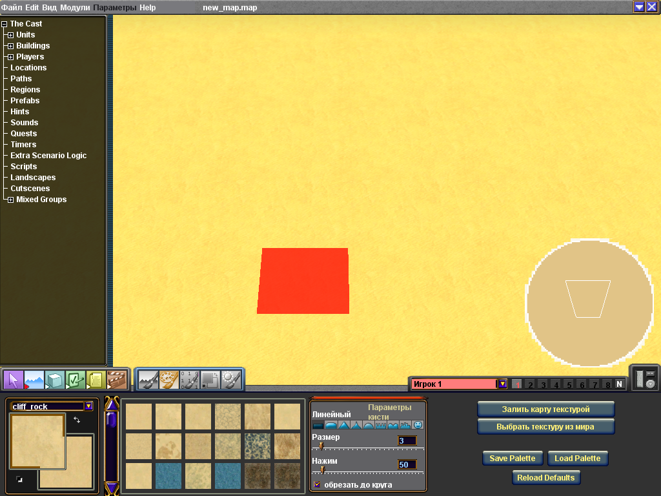Open the Файл menu
This screenshot has height=496, width=661.
click(x=12, y=8)
